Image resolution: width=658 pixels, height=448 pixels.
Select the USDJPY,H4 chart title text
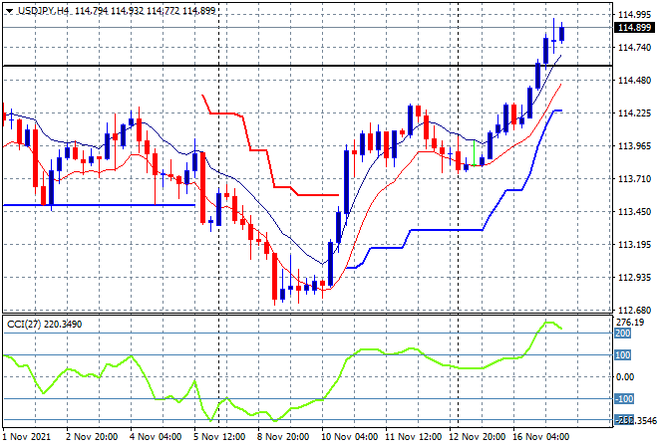(43, 11)
